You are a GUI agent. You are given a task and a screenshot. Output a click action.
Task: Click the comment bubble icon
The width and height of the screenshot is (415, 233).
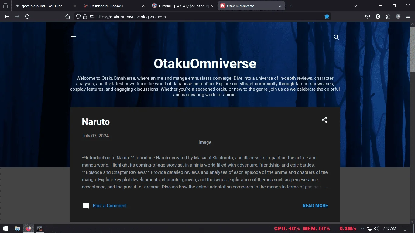[86, 206]
